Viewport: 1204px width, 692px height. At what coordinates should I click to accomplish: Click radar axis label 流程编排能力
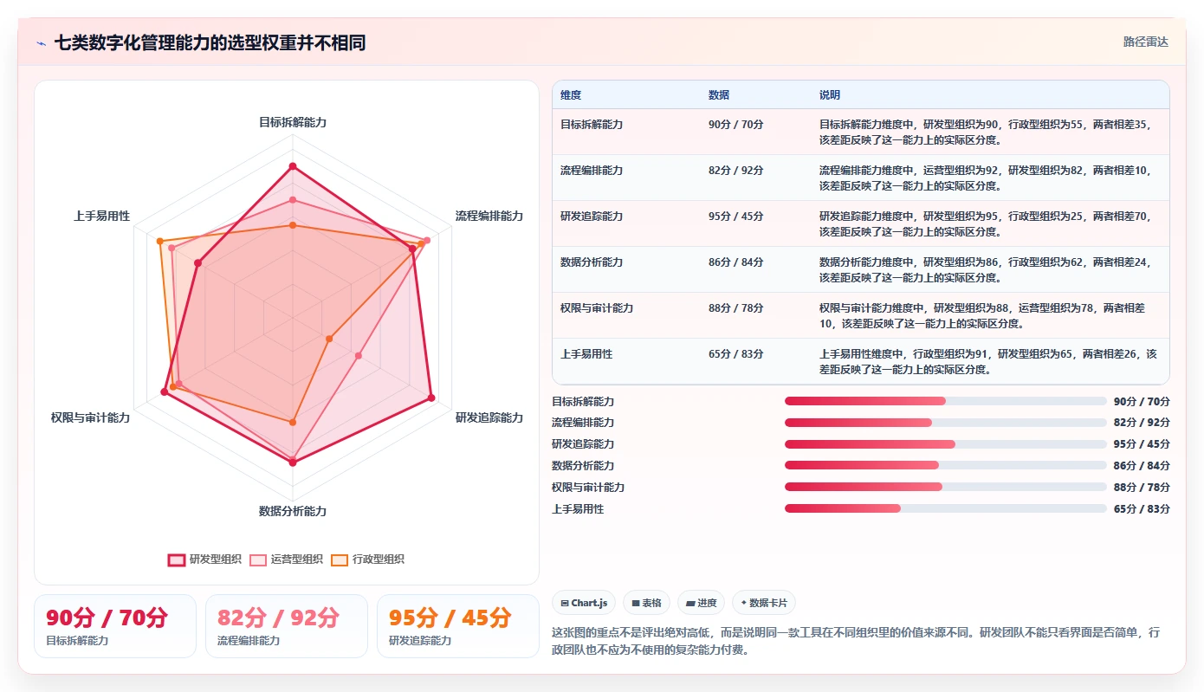tap(489, 216)
